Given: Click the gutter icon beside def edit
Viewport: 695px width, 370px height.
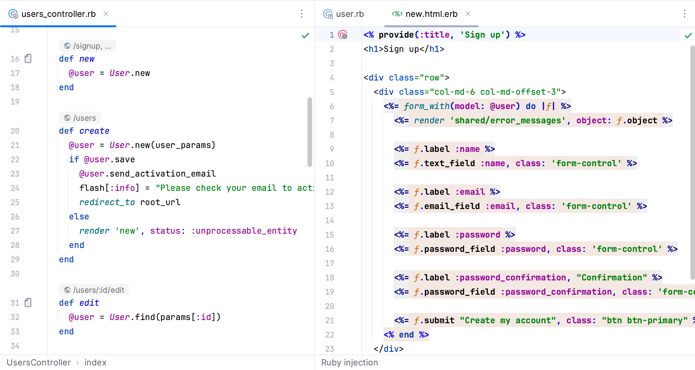Looking at the screenshot, I should click(28, 302).
